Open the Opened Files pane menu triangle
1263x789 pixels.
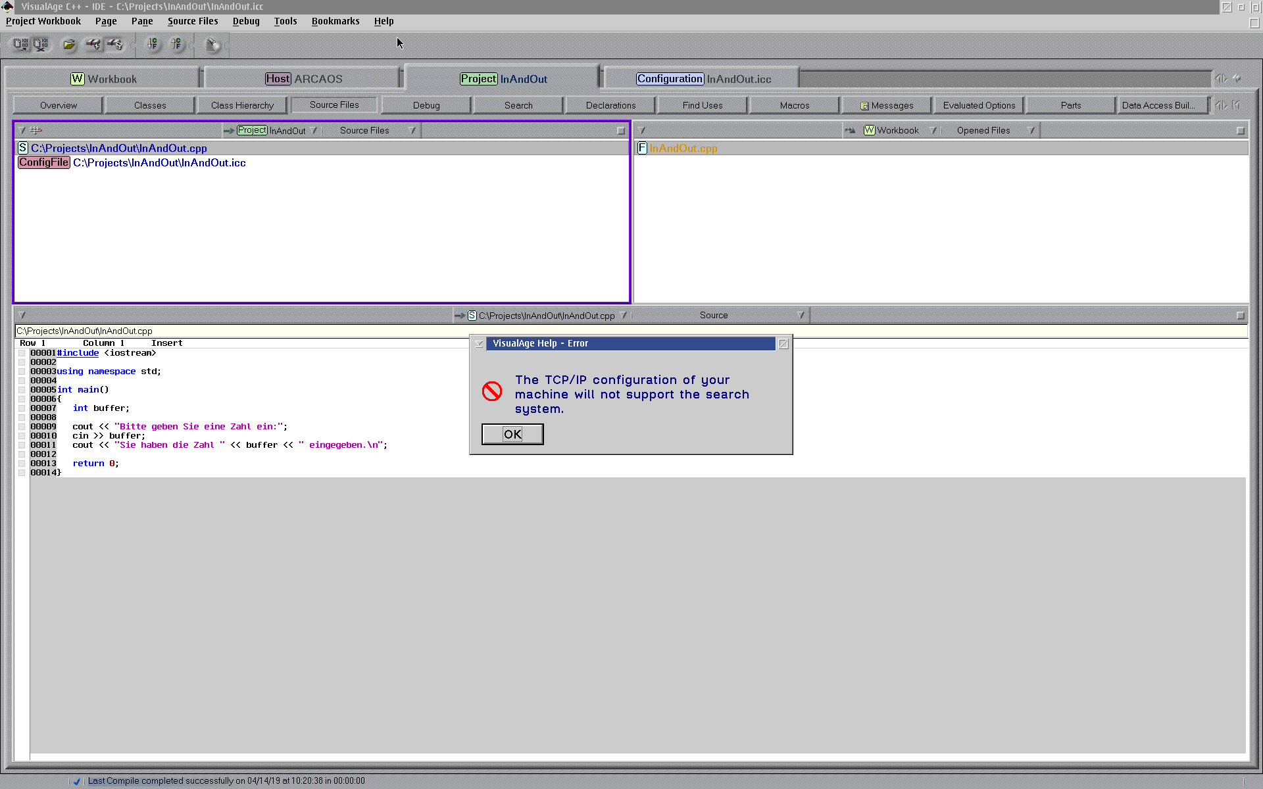click(x=642, y=130)
